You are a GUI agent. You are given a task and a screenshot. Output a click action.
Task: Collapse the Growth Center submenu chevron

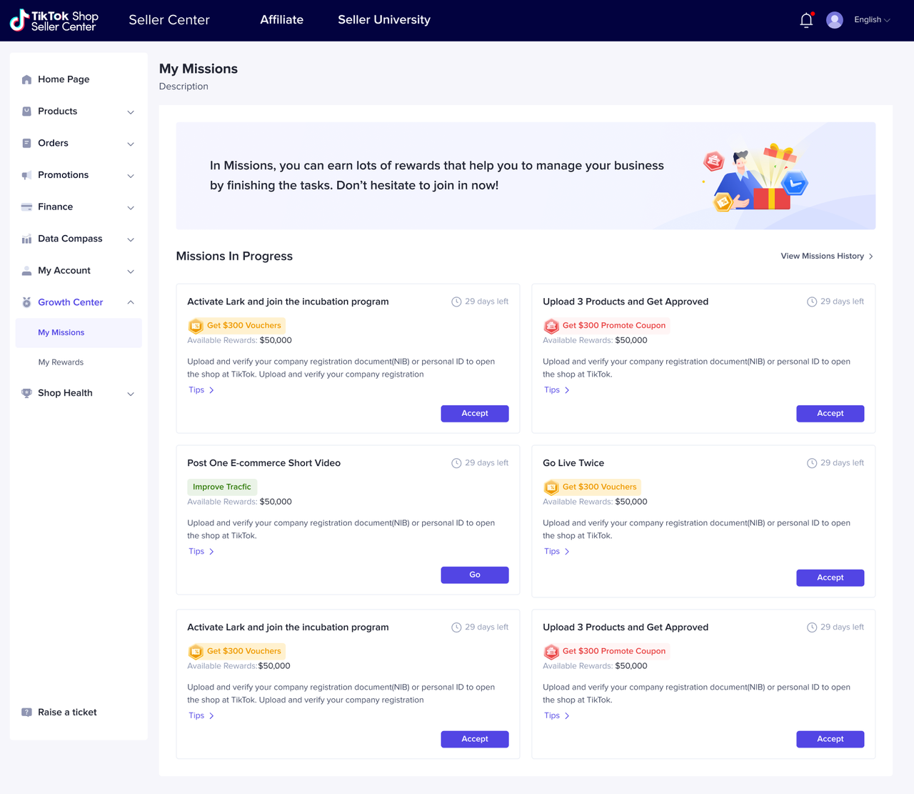[131, 302]
